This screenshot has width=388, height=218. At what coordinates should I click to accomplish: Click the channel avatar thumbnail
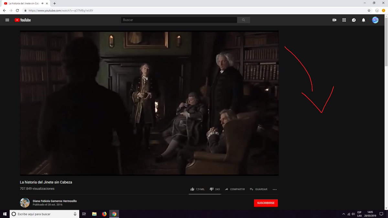point(25,202)
